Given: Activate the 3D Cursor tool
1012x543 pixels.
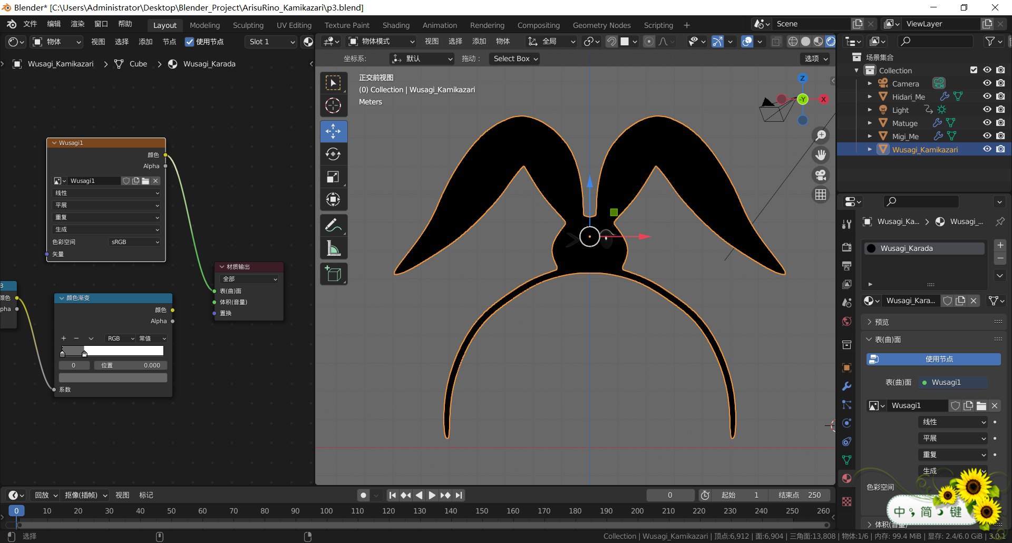Looking at the screenshot, I should [333, 105].
